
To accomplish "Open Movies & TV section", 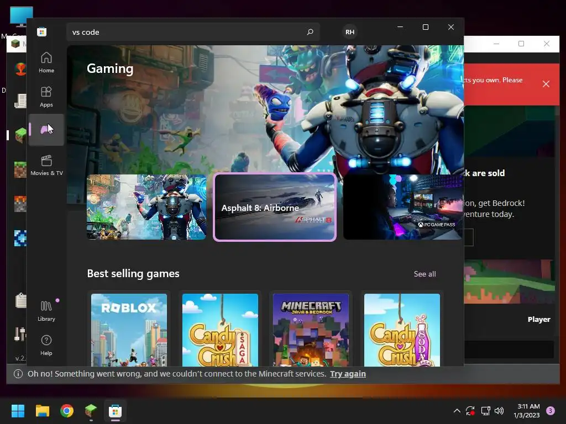I will point(46,165).
